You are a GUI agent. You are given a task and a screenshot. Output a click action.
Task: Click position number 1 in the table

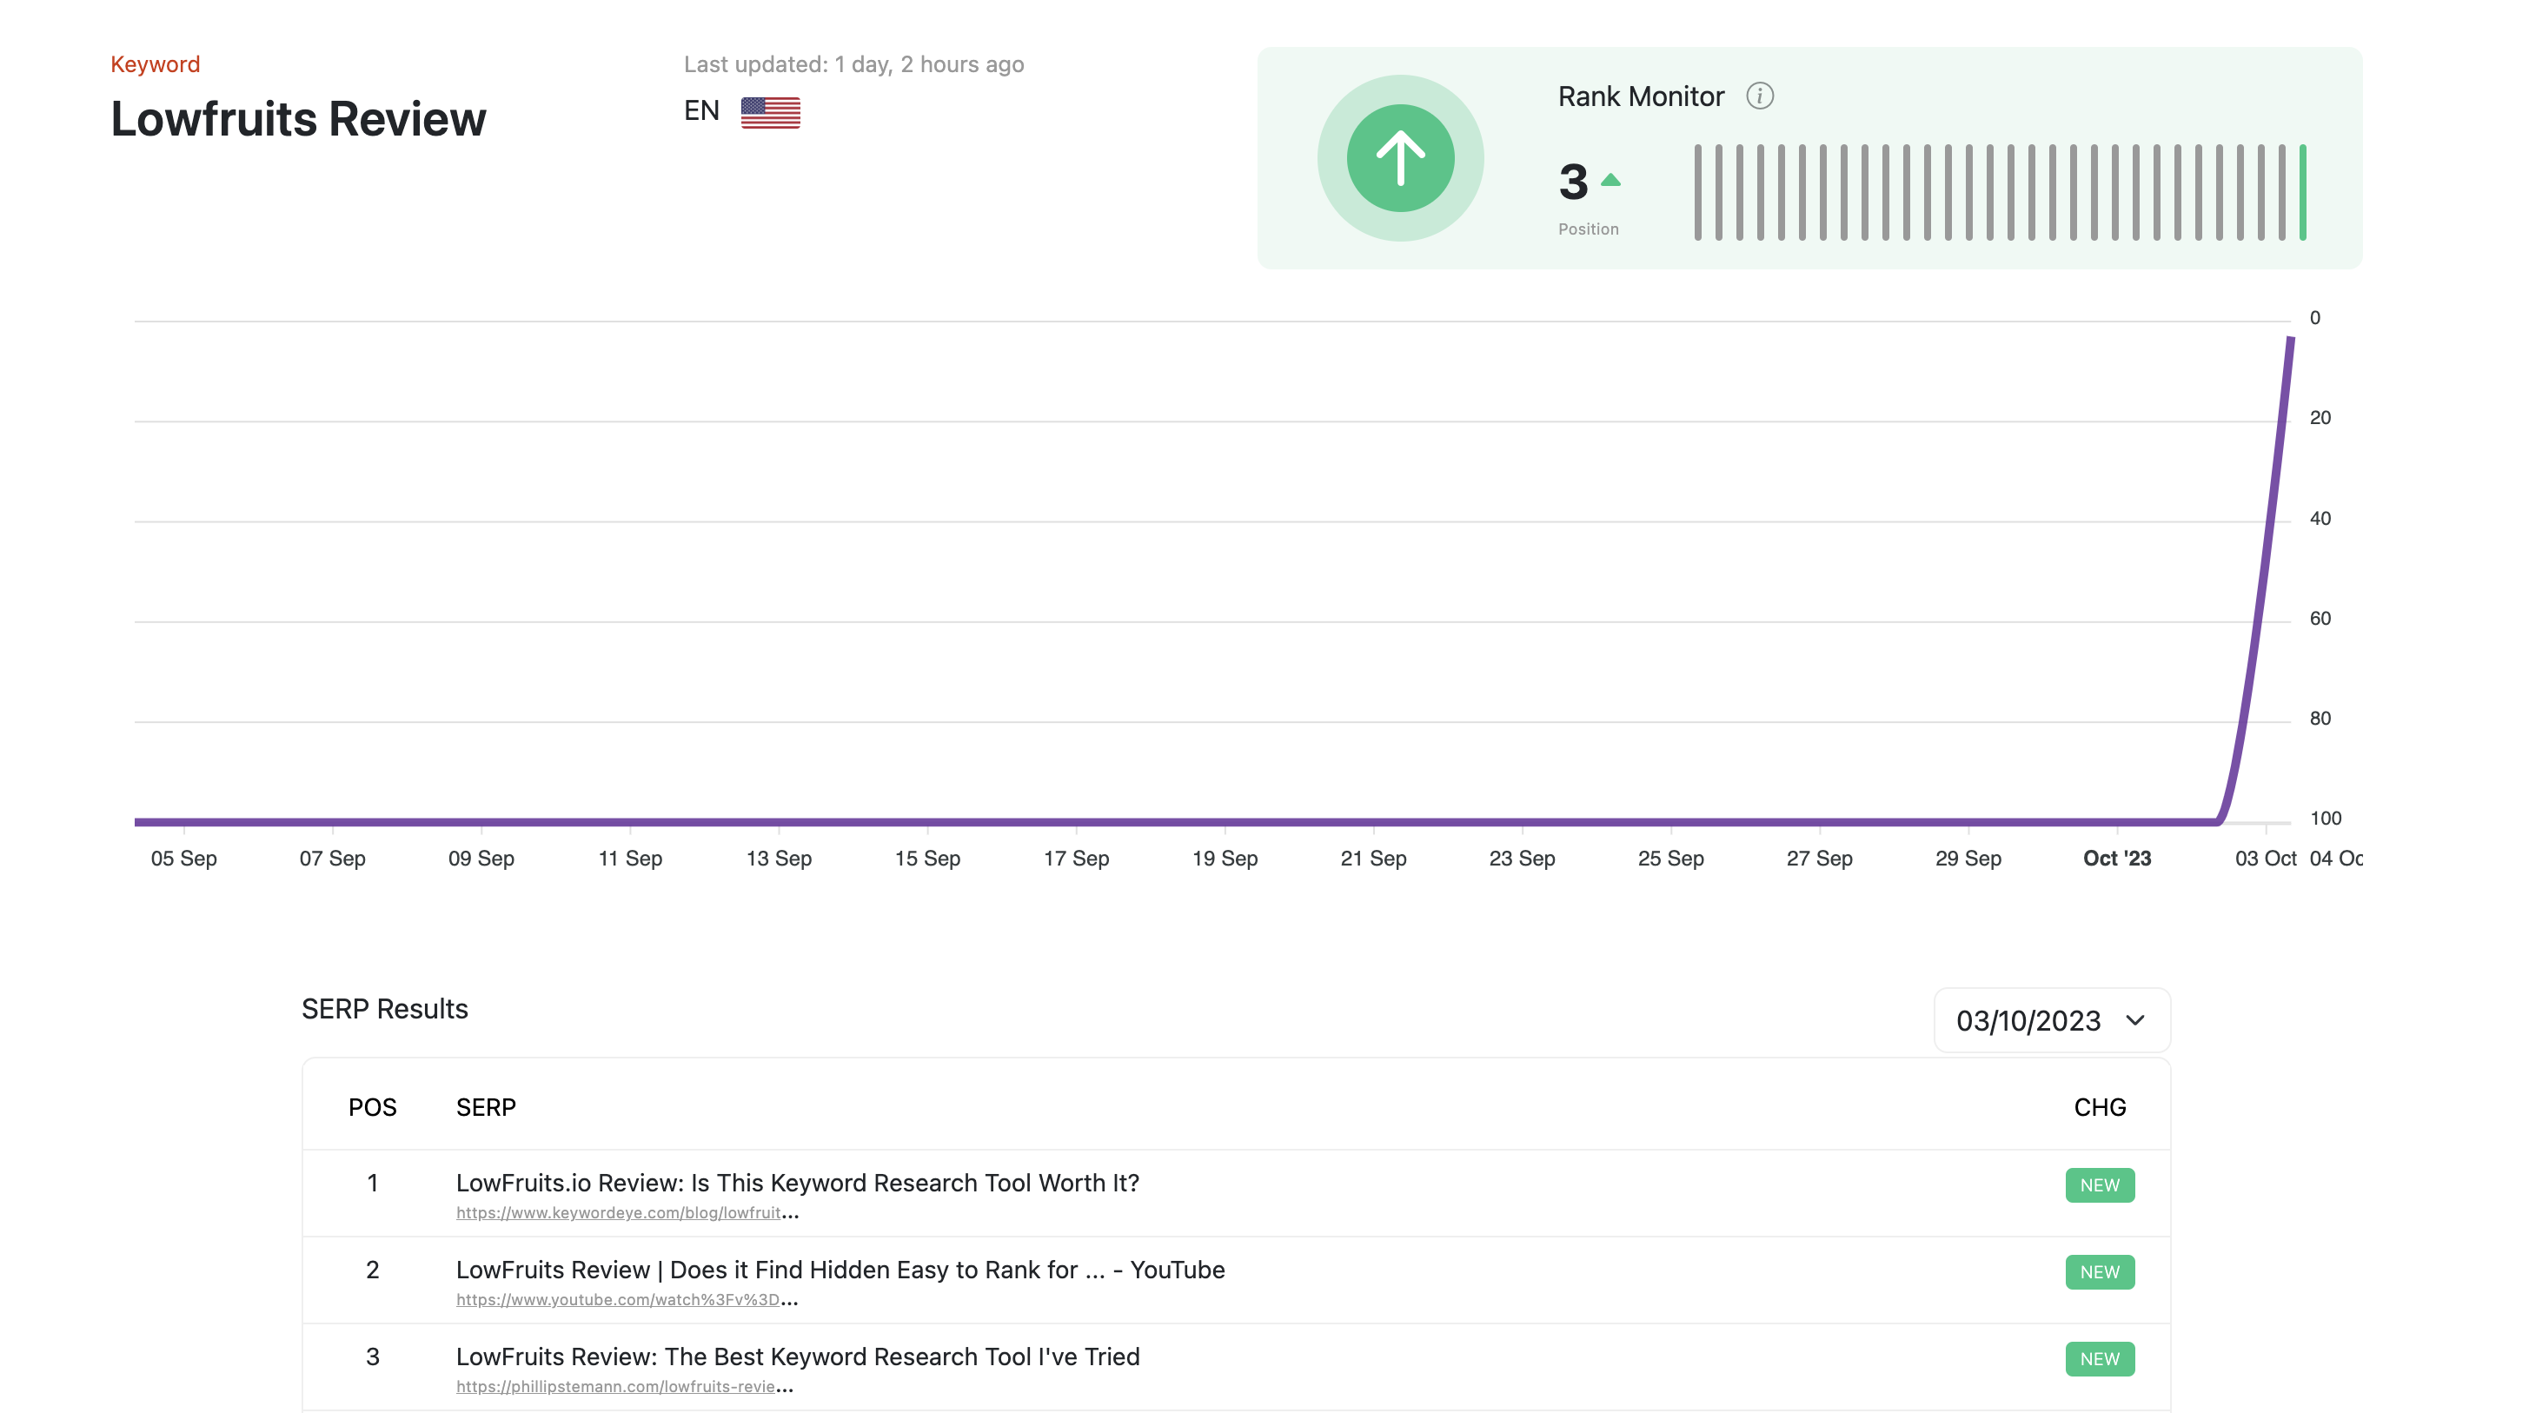click(372, 1182)
